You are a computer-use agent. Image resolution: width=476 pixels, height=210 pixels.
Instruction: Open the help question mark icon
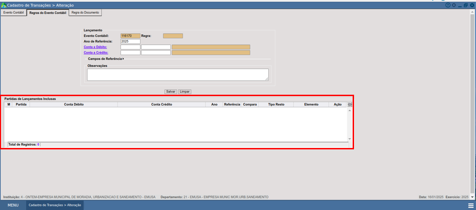(448, 5)
